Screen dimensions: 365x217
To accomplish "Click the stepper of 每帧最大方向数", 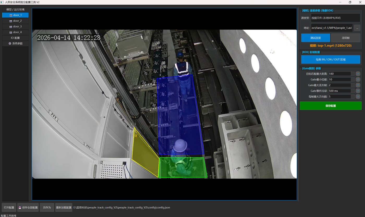I will coord(353,97).
